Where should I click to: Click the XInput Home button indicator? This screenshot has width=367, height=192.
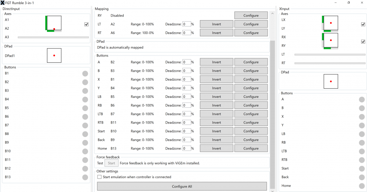click(x=362, y=186)
